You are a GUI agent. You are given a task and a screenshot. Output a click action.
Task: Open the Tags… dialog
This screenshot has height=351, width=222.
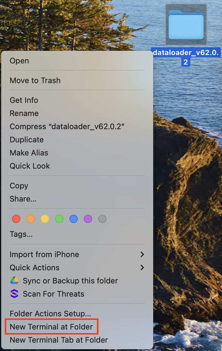[21, 234]
